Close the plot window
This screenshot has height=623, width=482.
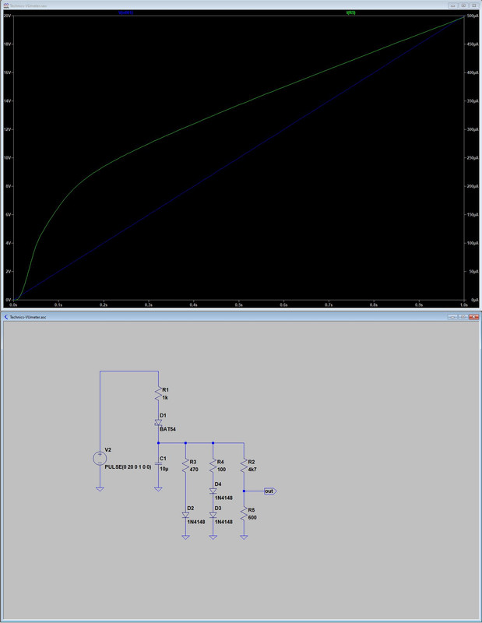[x=473, y=5]
